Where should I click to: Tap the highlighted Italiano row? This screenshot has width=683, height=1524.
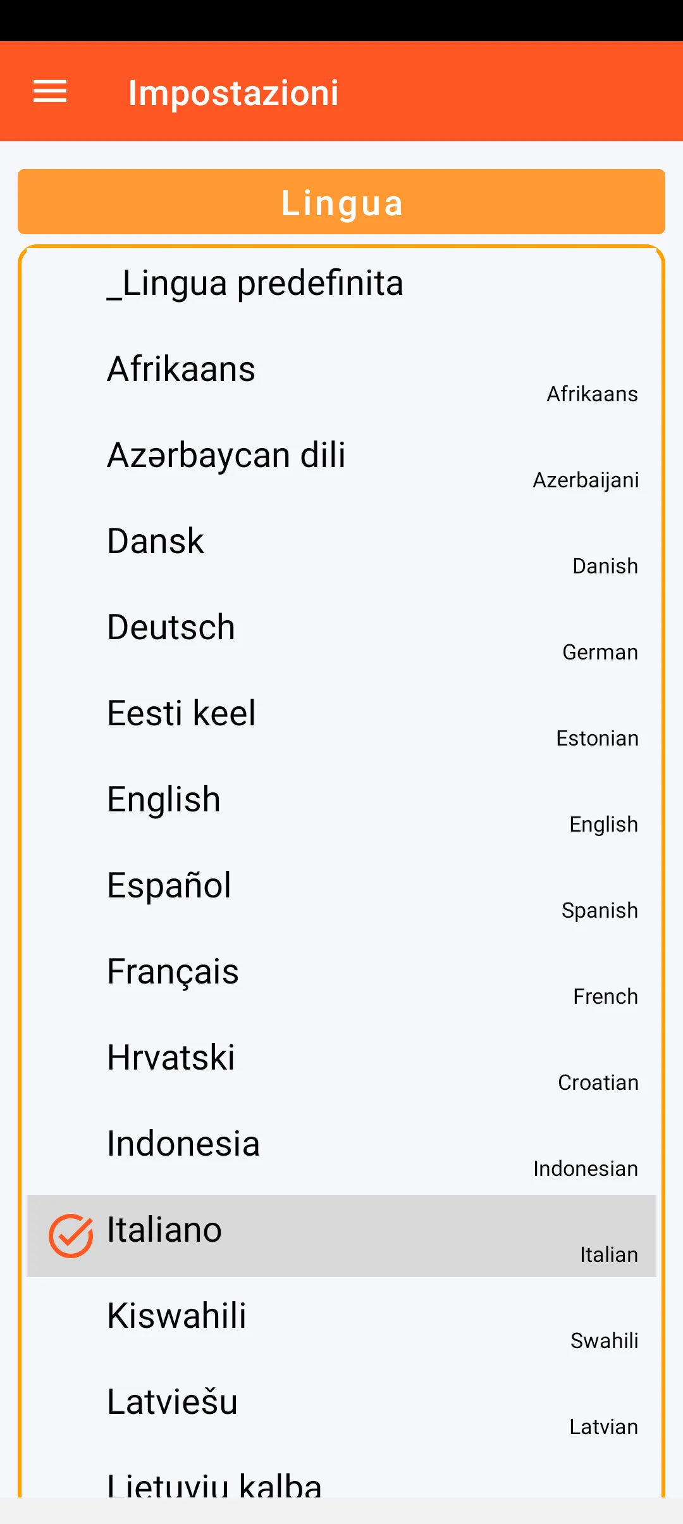[x=341, y=1235]
